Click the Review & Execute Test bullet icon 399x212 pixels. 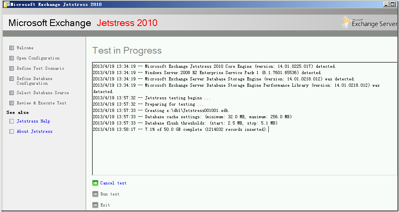pos(11,103)
